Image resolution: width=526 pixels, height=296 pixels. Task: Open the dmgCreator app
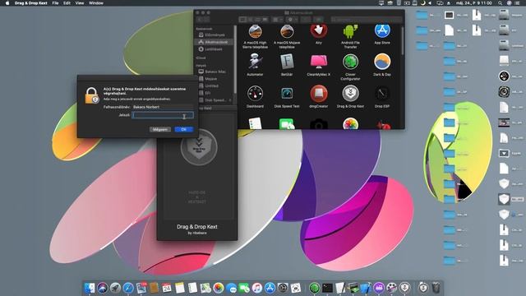coord(318,94)
